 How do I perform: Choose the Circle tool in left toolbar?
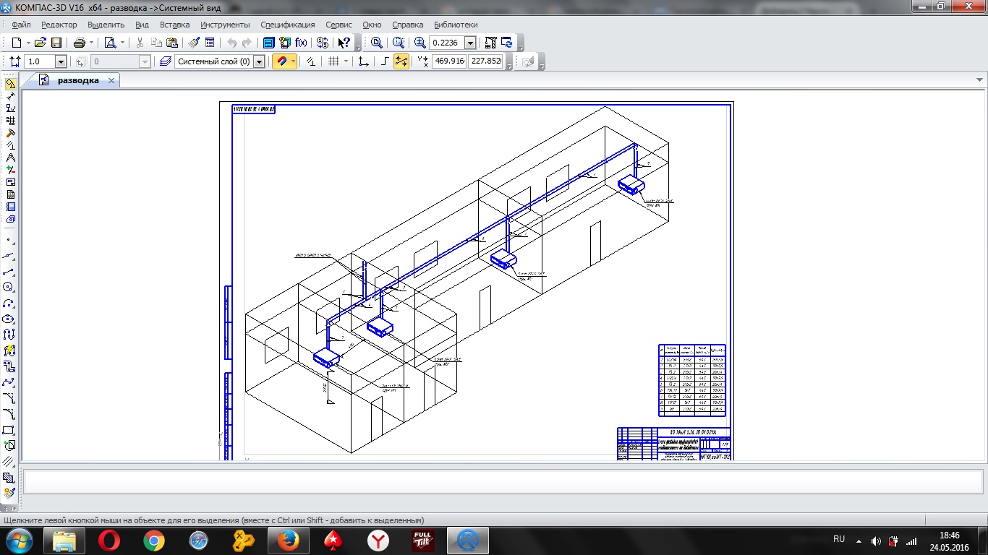(x=9, y=287)
